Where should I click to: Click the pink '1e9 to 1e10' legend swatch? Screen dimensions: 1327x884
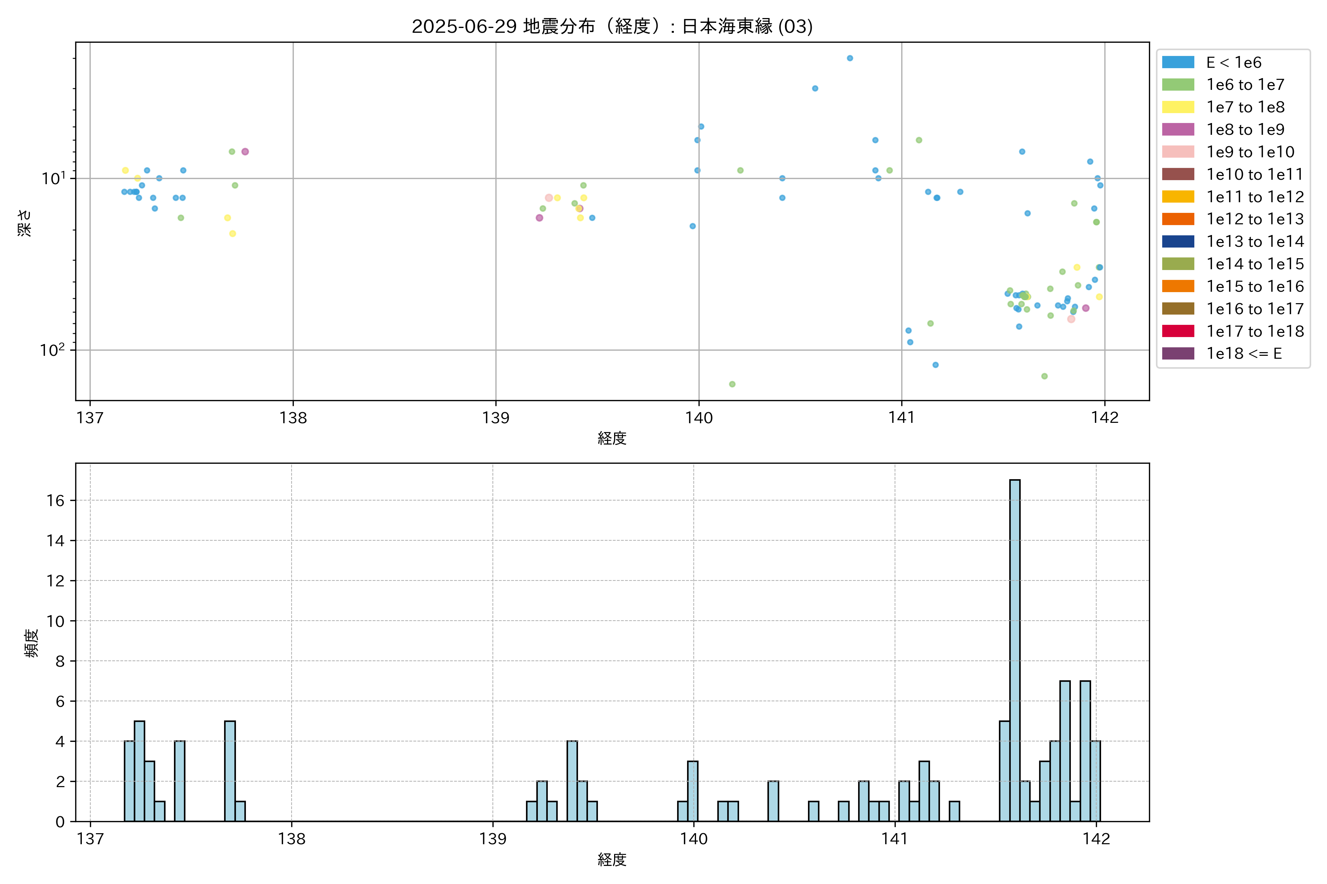coord(1178,152)
